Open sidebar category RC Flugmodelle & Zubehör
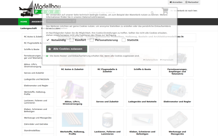 (x=38, y=43)
